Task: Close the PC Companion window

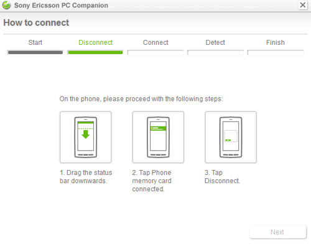Action: click(303, 5)
